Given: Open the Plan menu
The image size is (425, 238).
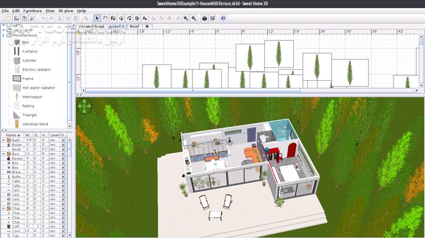Looking at the screenshot, I should pos(50,11).
